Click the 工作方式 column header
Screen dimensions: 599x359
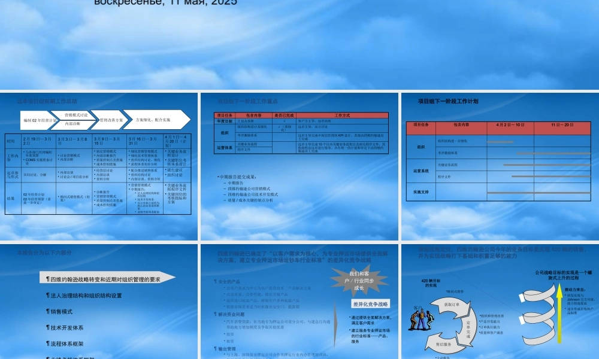[x=342, y=115]
